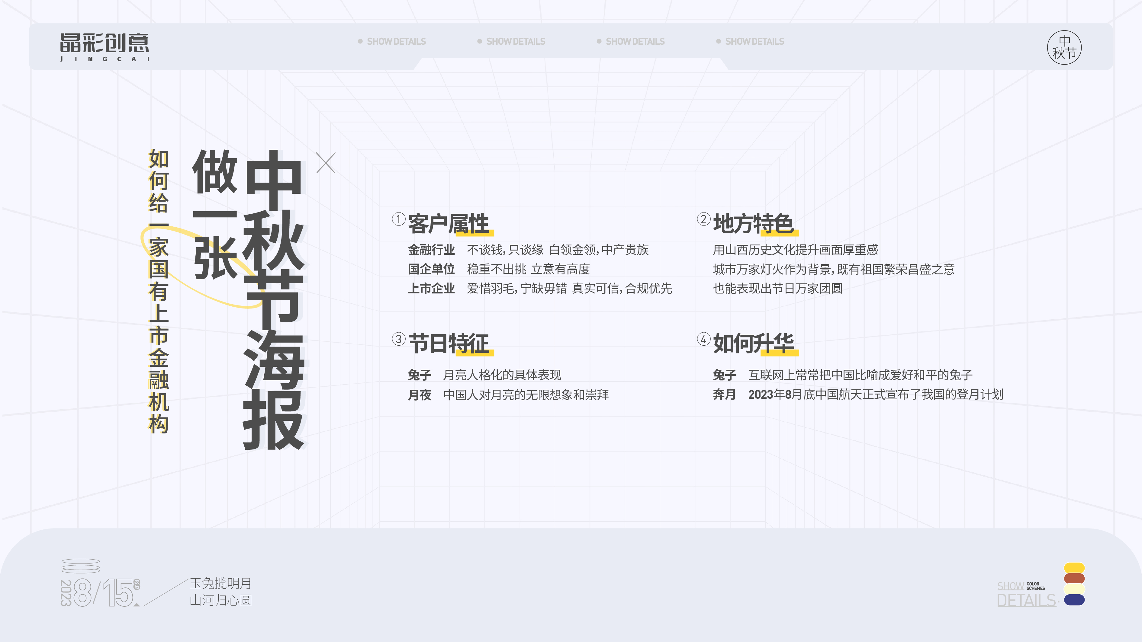Pick the brown-red color swatch
The height and width of the screenshot is (642, 1142).
coord(1074,578)
